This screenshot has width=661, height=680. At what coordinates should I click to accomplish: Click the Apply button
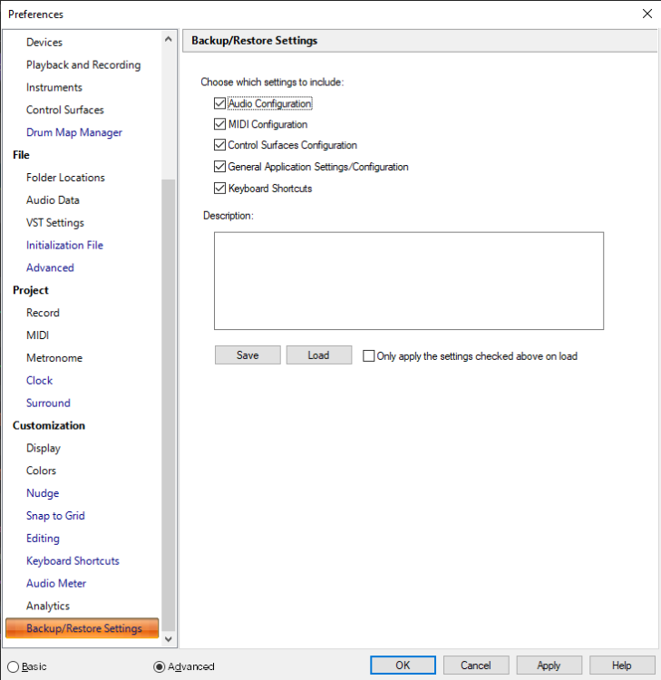pos(549,665)
